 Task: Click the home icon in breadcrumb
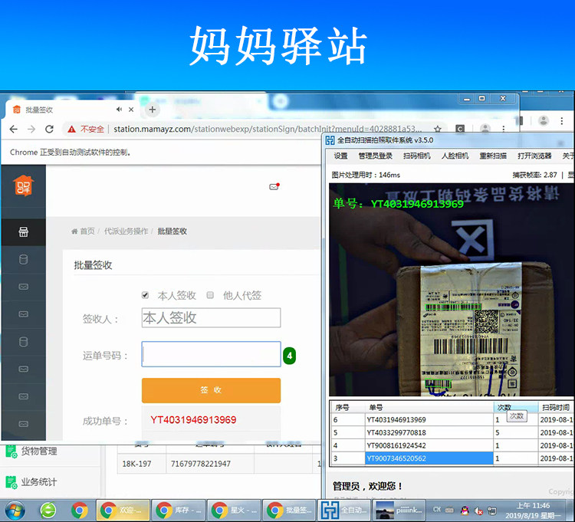click(74, 231)
